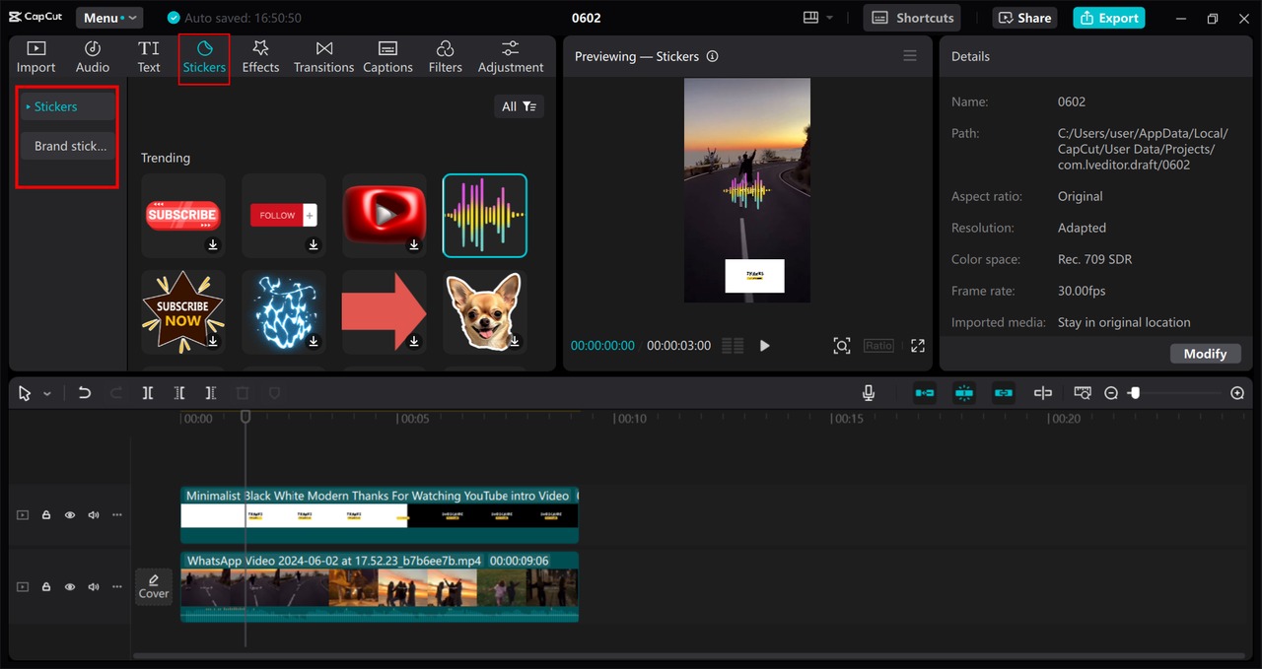This screenshot has height=669, width=1262.
Task: Download the chihuahua dog sticker
Action: pyautogui.click(x=515, y=341)
